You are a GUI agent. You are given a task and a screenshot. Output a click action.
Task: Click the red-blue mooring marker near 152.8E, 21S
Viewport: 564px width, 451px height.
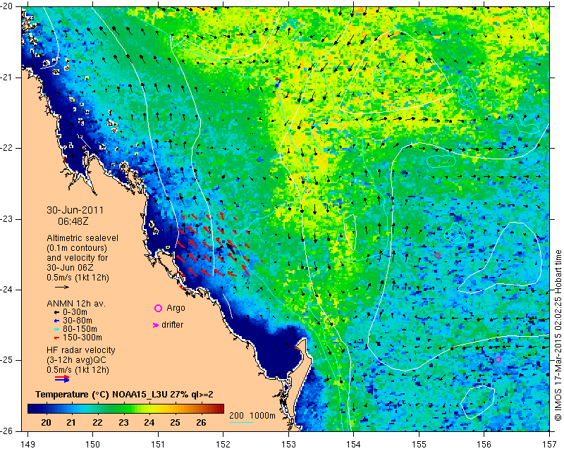coord(277,82)
